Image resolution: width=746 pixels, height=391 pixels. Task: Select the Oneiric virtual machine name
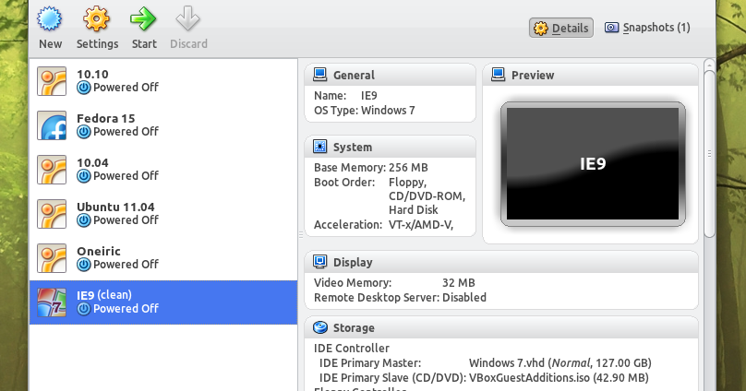[x=99, y=252]
